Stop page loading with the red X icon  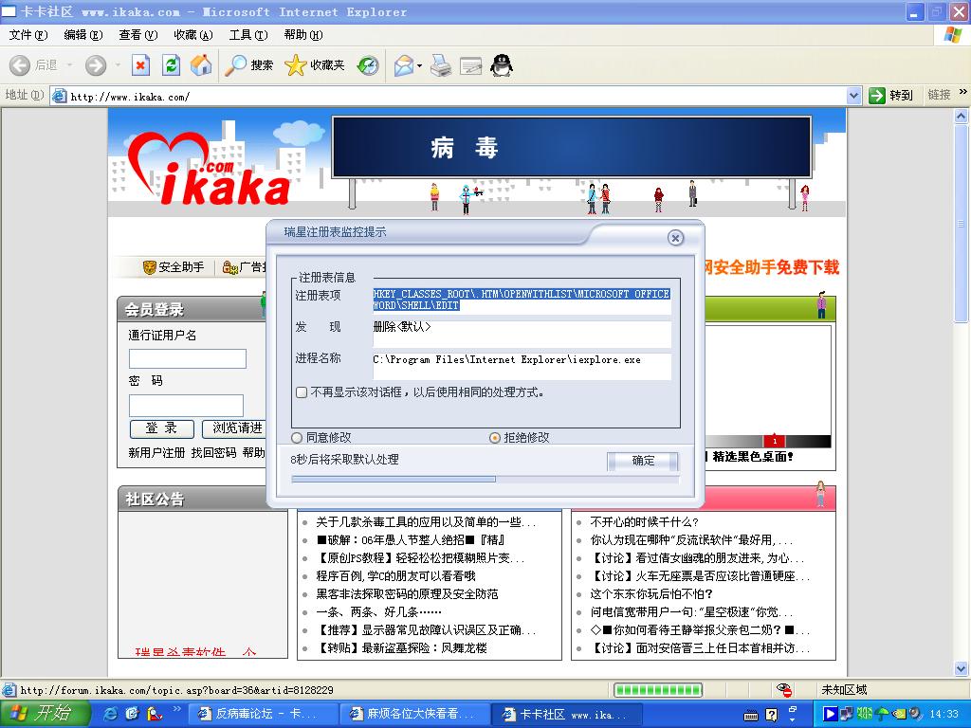click(x=140, y=65)
